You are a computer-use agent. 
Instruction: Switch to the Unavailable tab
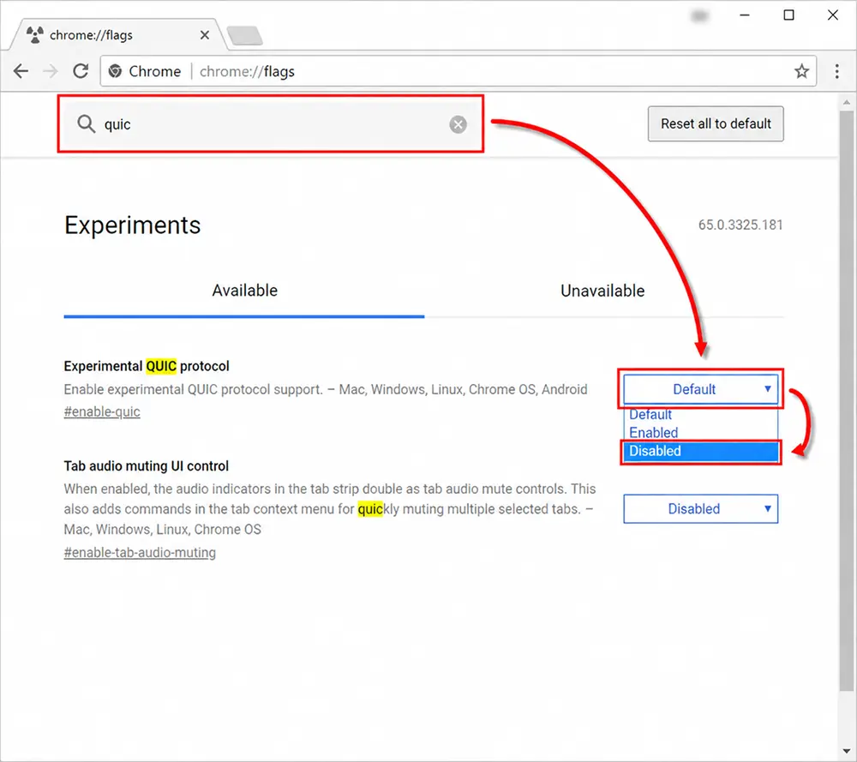point(602,291)
